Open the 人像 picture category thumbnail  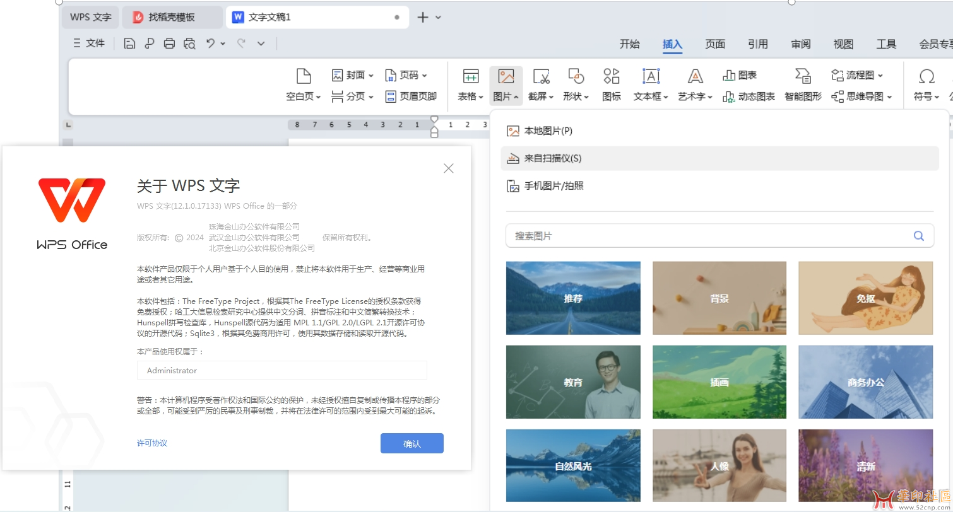719,465
